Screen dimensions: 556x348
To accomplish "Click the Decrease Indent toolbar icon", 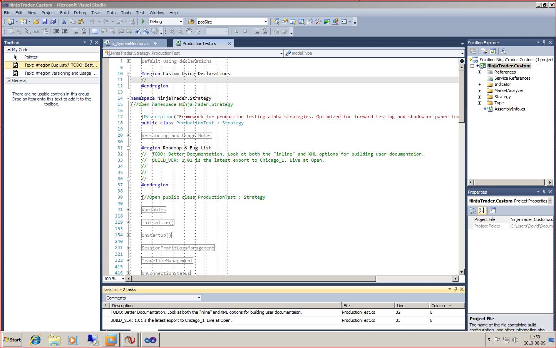I will point(56,31).
